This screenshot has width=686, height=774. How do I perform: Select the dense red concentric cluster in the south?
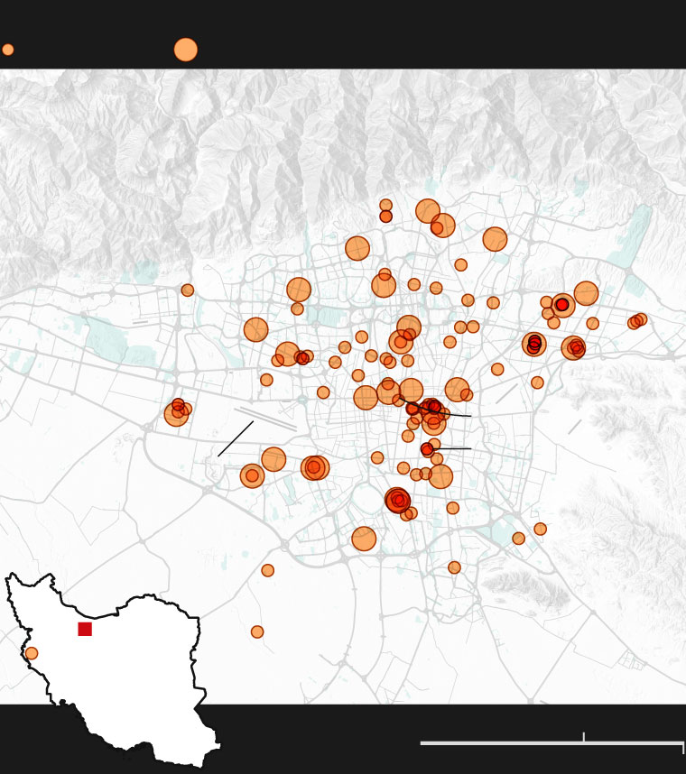pyautogui.click(x=397, y=500)
